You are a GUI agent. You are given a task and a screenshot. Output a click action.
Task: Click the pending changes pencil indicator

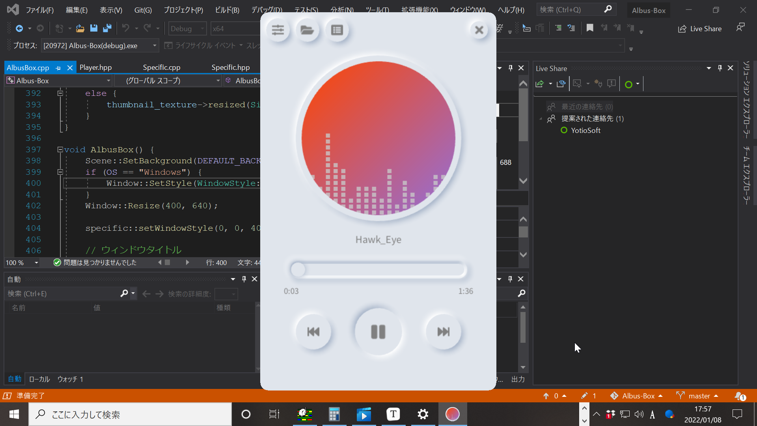click(x=589, y=396)
